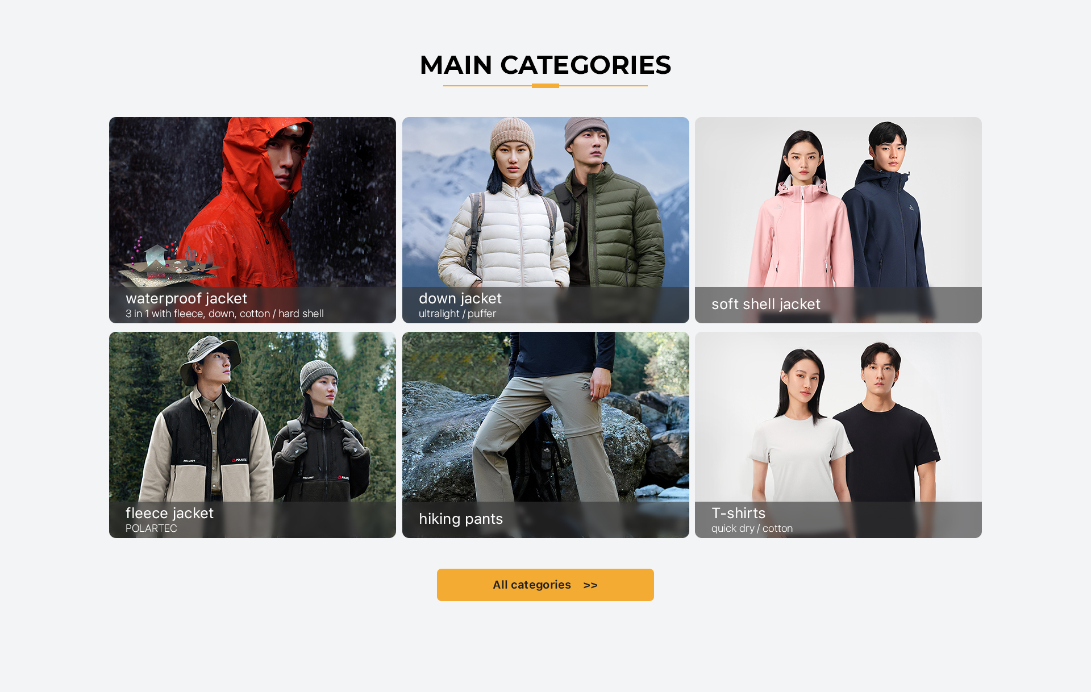Screen dimensions: 1091x692
Task: Click the POLARTEC subtitle under fleece jacket
Action: 151,528
